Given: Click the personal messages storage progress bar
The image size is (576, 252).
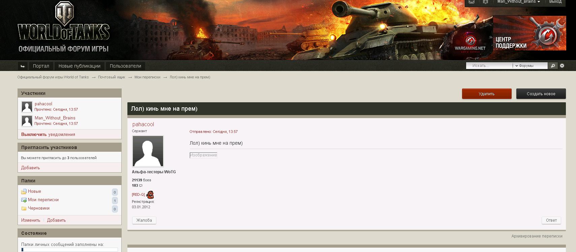Looking at the screenshot, I should (x=69, y=250).
